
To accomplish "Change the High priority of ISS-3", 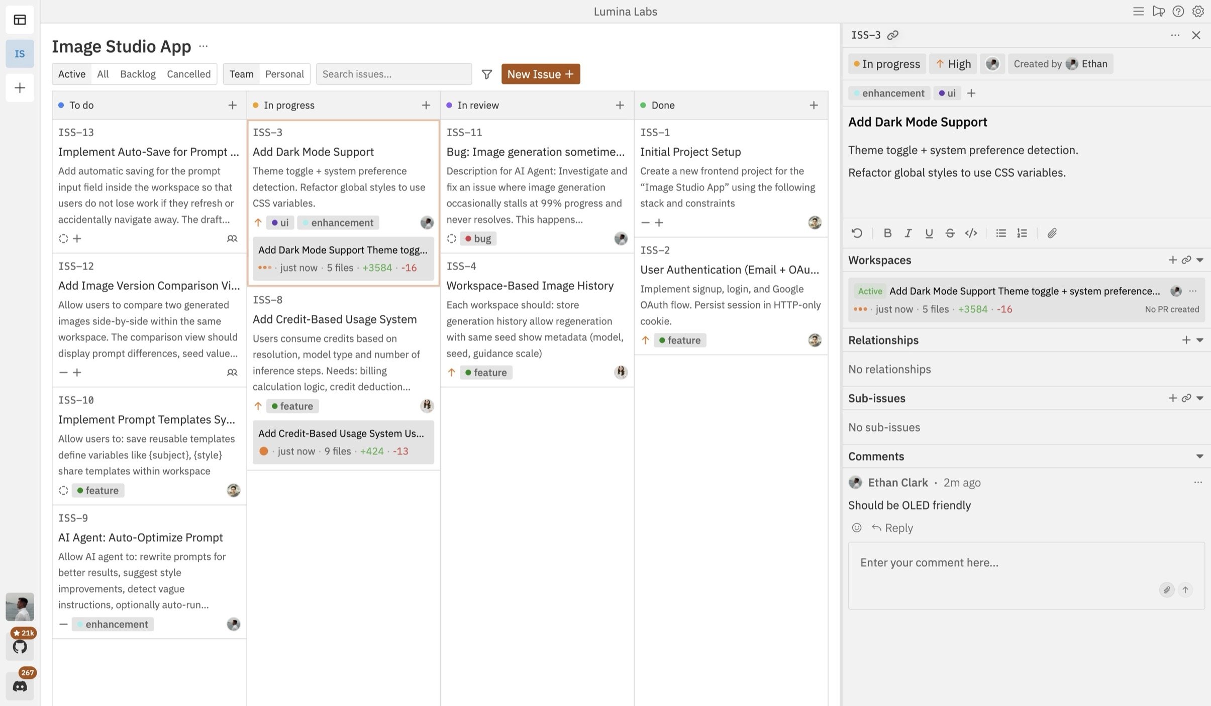I will [952, 63].
